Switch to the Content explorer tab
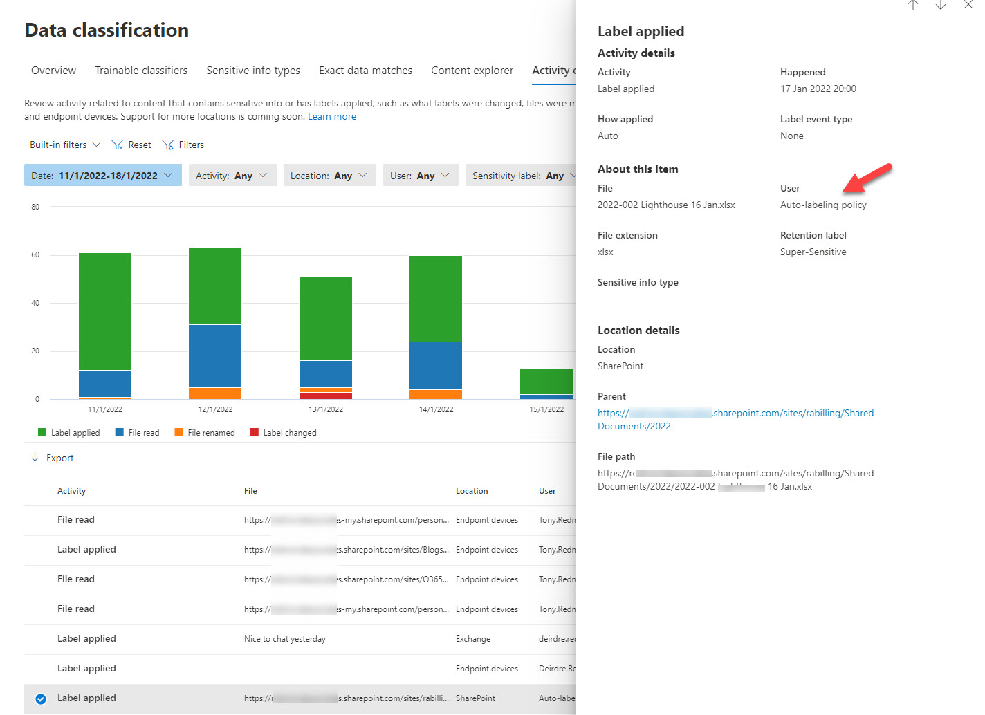 click(x=472, y=70)
